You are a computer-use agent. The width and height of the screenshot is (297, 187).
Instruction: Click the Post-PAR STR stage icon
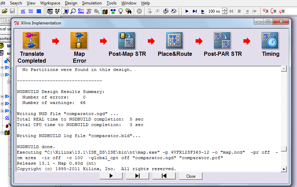point(222,40)
